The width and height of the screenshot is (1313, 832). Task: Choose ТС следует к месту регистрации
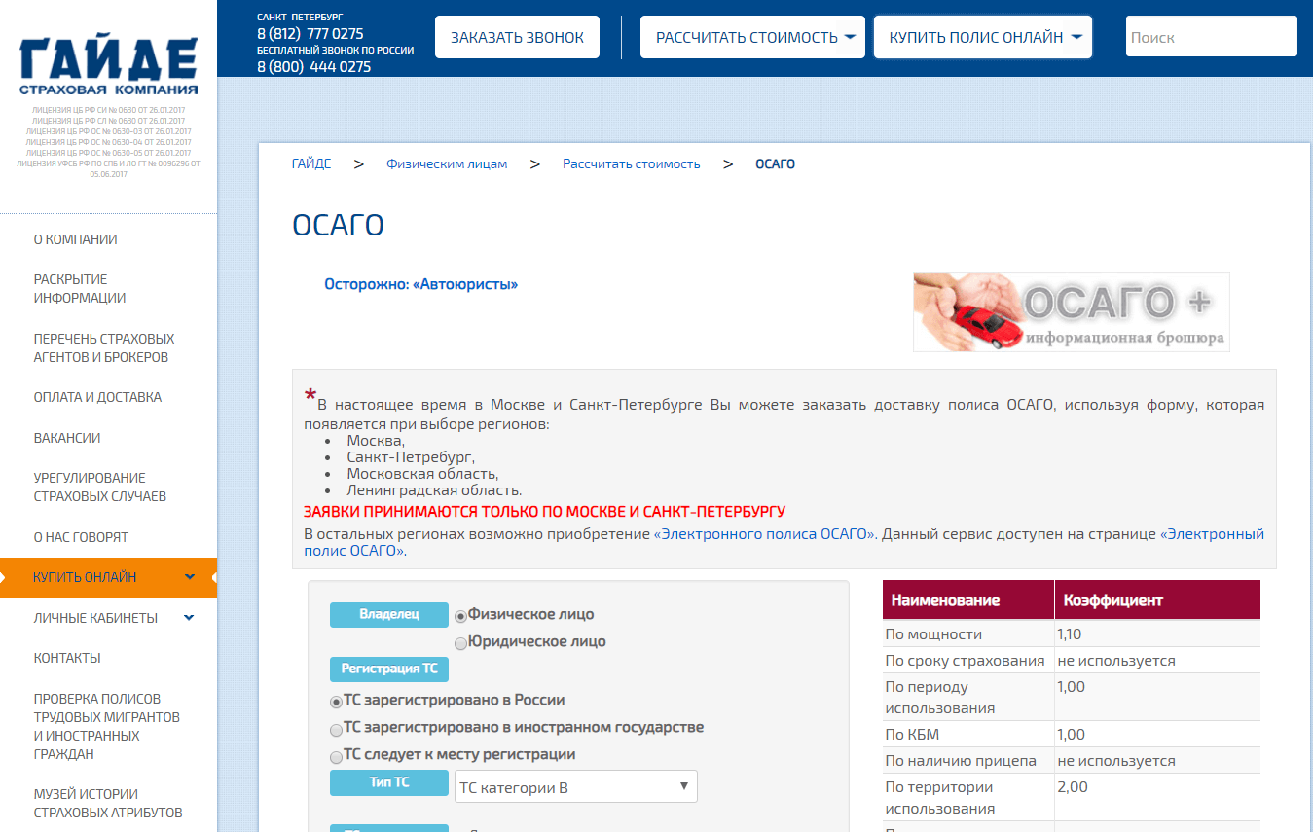(336, 756)
